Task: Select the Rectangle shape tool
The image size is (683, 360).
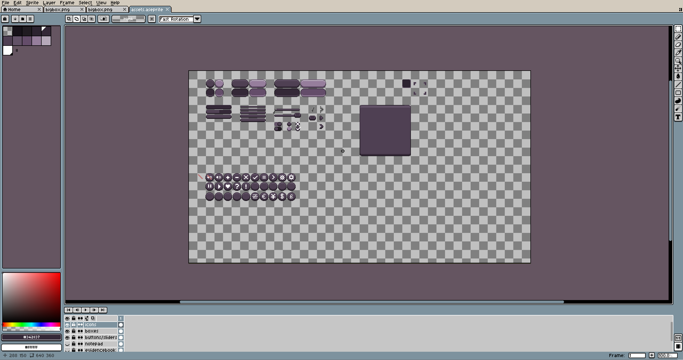Action: click(678, 93)
